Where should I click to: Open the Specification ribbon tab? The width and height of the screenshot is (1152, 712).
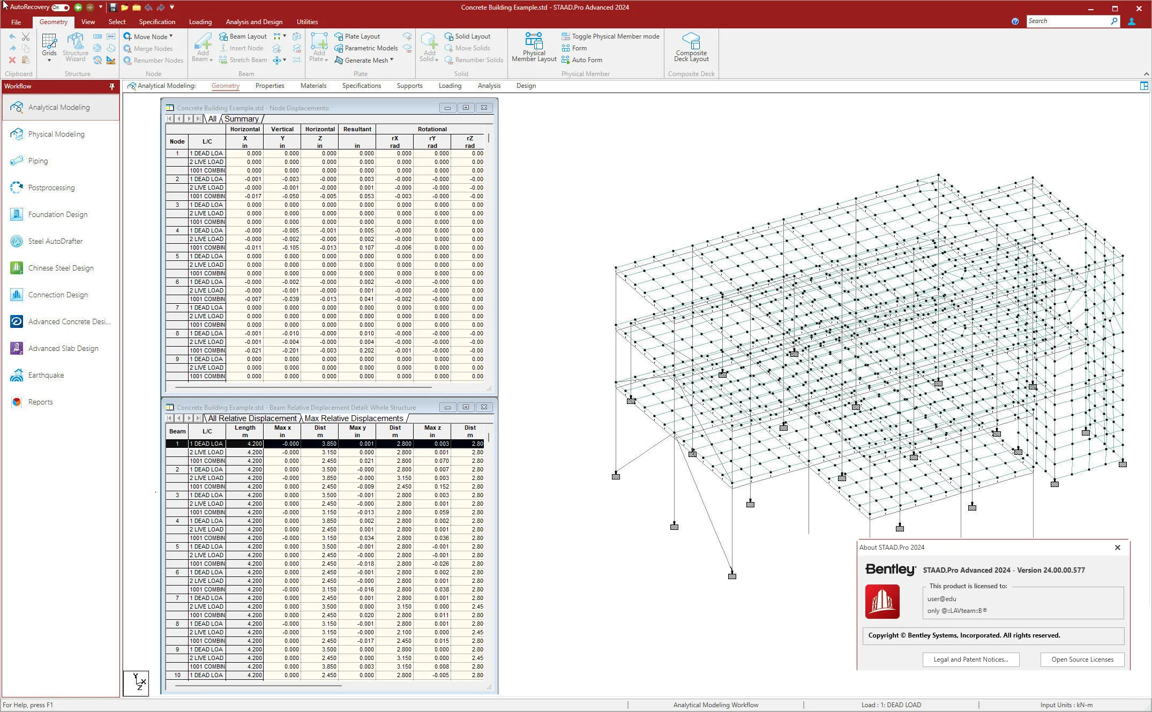[157, 22]
